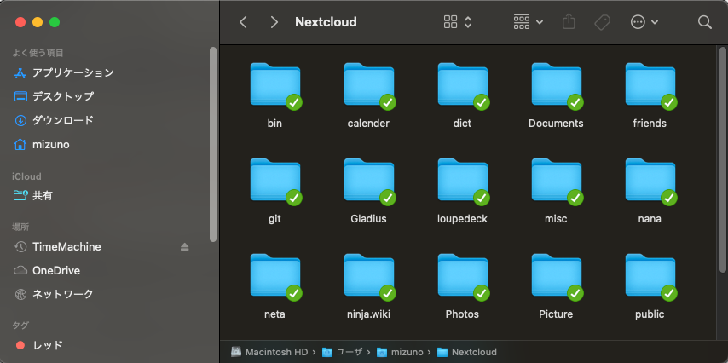Click the back navigation arrow

coord(244,22)
